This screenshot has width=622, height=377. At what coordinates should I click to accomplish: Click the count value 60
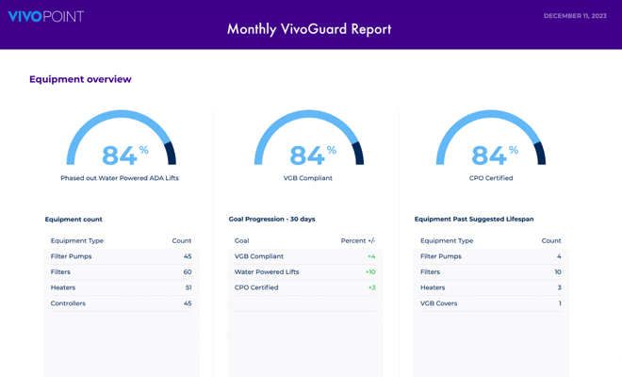click(x=188, y=271)
